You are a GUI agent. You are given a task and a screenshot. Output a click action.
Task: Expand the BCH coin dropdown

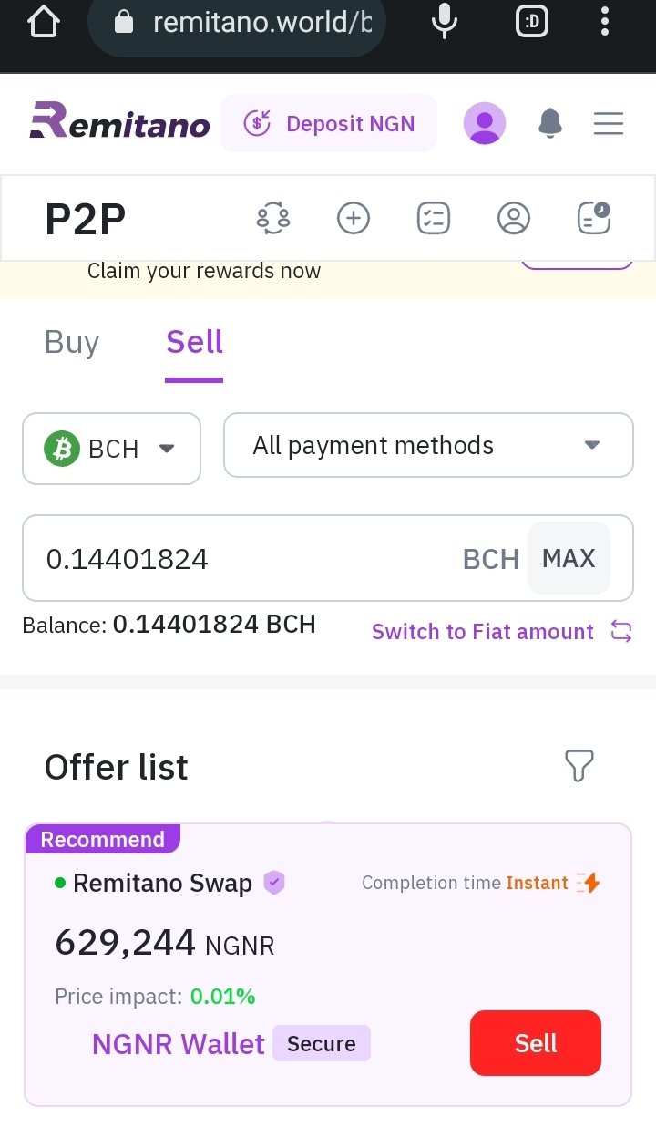tap(111, 449)
